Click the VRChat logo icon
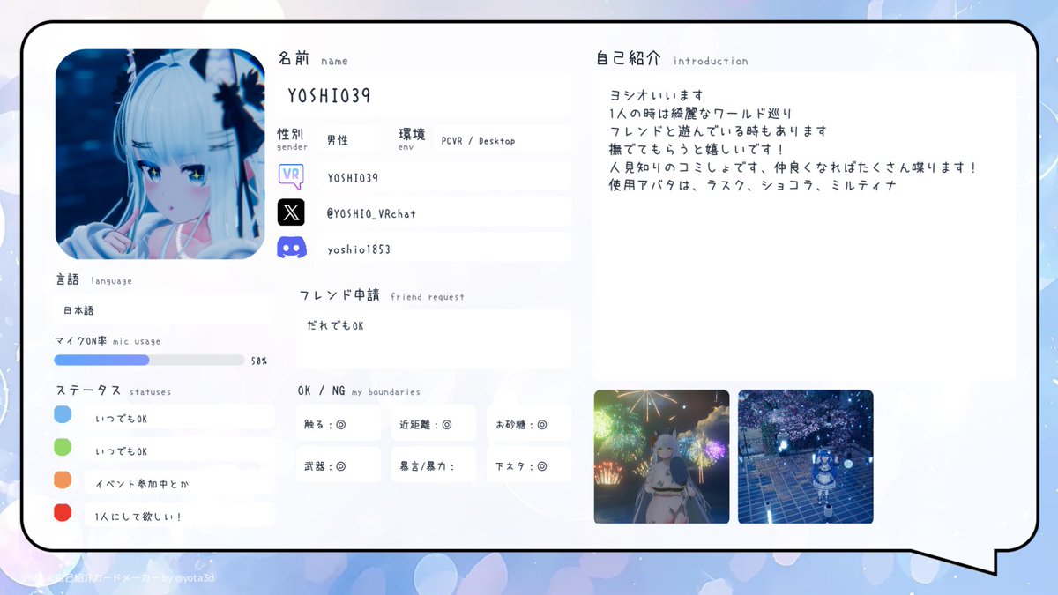This screenshot has width=1058, height=595. coord(291,176)
